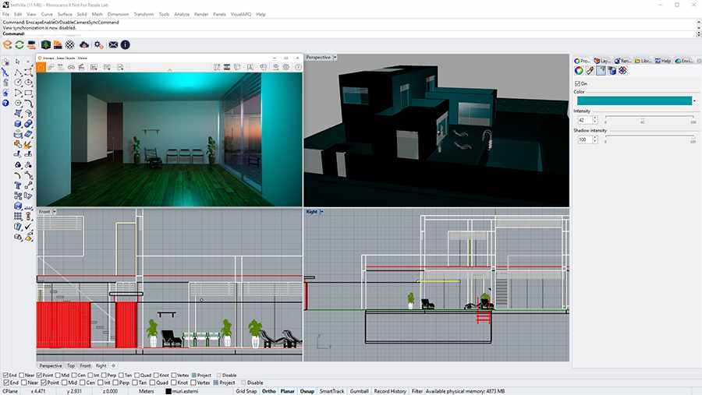Expand the light Color dropdown arrow
This screenshot has height=395, width=702.
point(693,101)
